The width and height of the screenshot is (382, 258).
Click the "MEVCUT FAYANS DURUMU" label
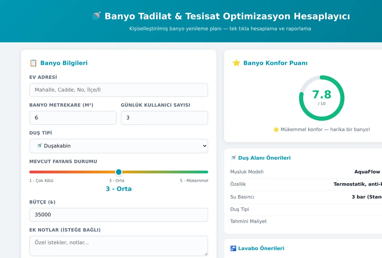63,162
